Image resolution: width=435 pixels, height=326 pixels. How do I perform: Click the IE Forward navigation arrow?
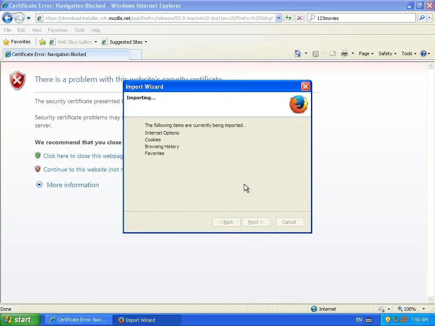(19, 18)
